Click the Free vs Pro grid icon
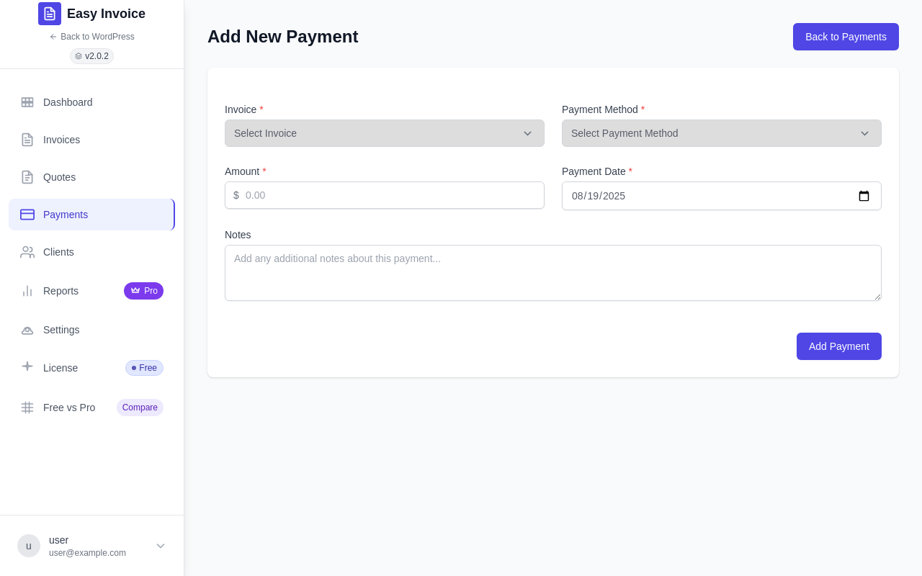 (27, 408)
